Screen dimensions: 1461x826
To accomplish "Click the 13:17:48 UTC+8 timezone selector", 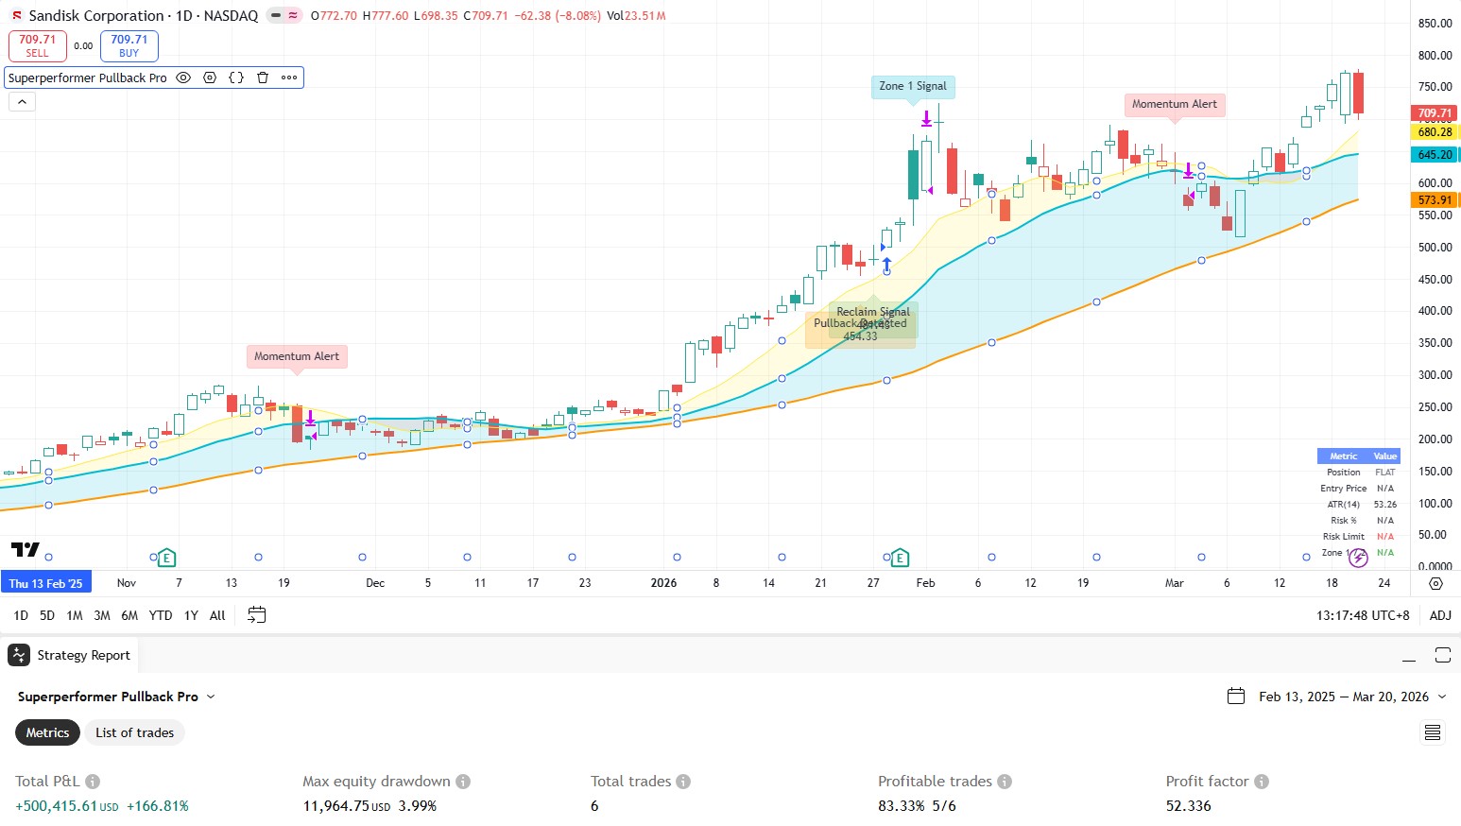I will (x=1363, y=615).
